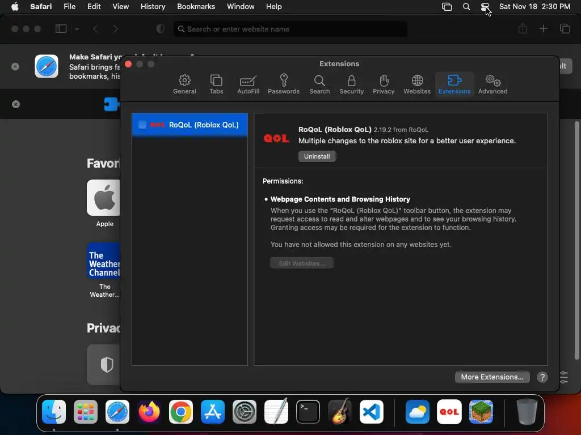Open System Settings from the Dock
Viewport: 581px width, 435px height.
245,412
